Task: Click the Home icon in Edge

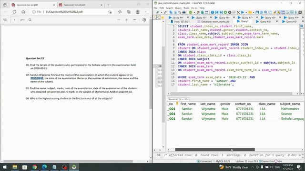Action: coord(23,12)
